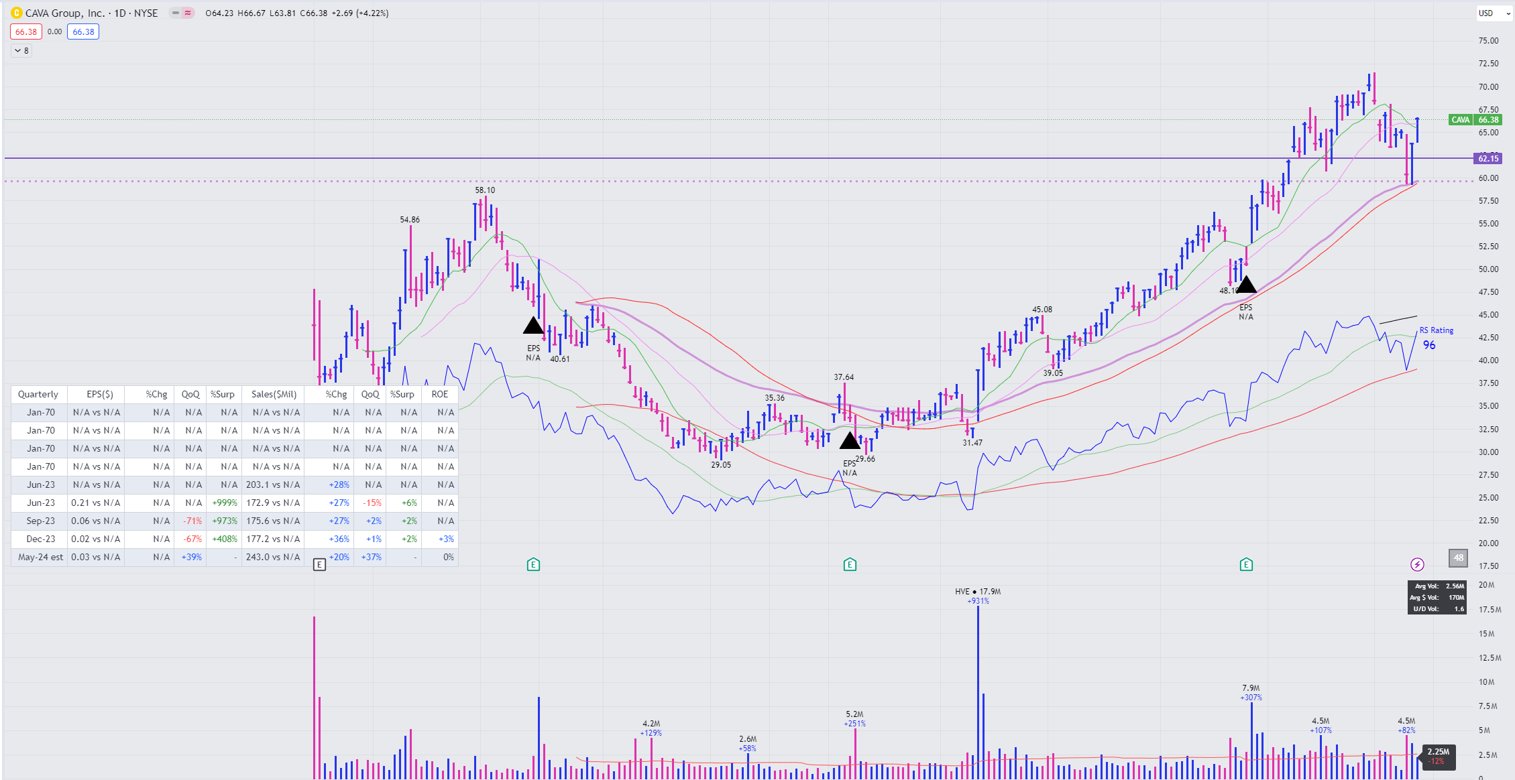Click the ROE column header
This screenshot has height=780, width=1515.
440,394
